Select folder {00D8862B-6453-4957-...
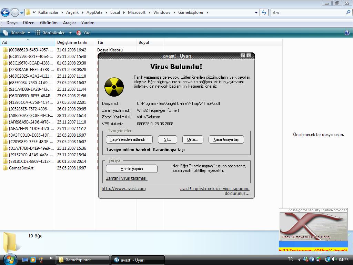353x265 pixels. tap(28, 50)
